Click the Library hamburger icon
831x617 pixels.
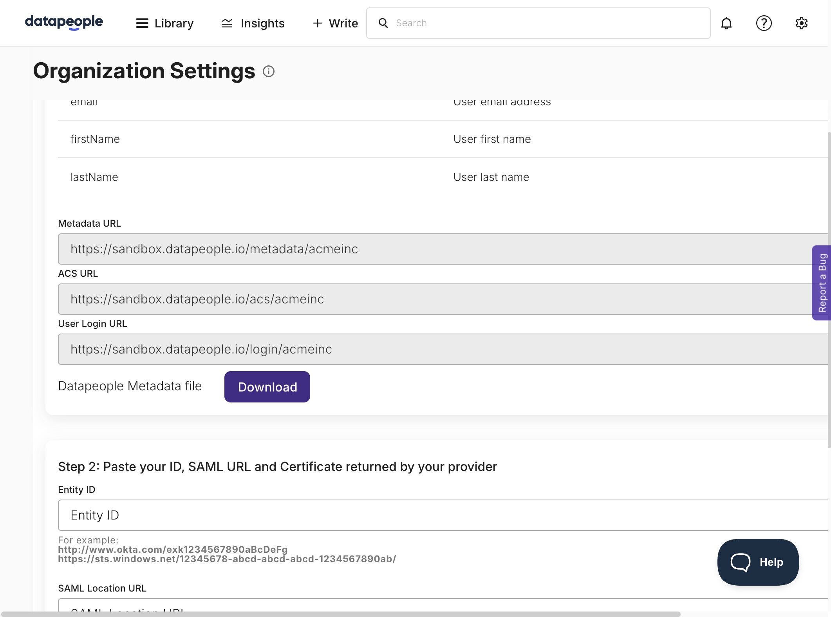click(x=142, y=23)
